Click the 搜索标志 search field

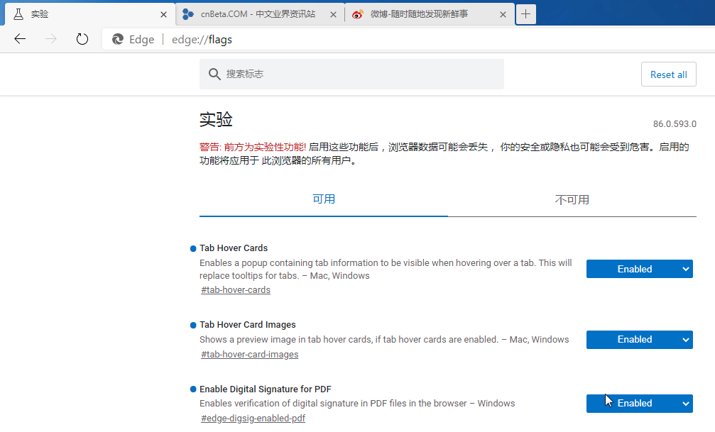pos(359,74)
